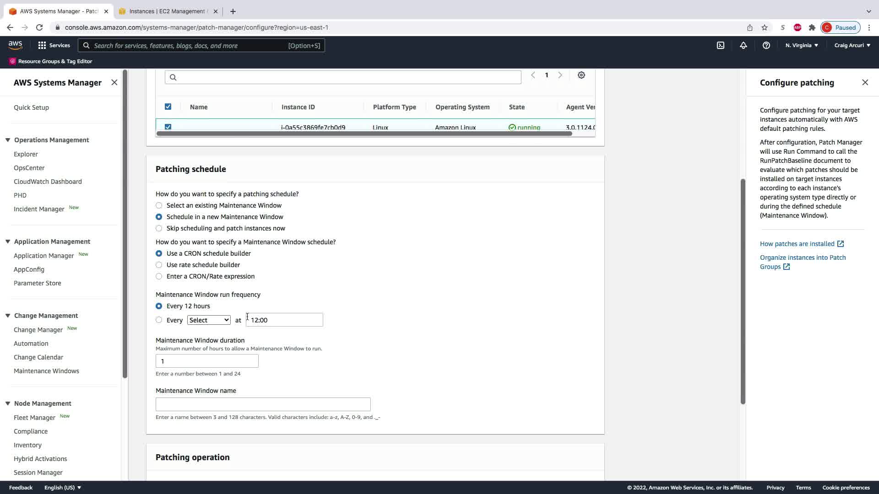This screenshot has height=494, width=879.
Task: Uncheck the select-all instances checkbox
Action: (x=168, y=107)
